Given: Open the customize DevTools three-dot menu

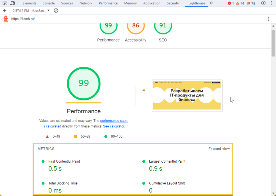Looking at the screenshot, I should pos(271,3).
